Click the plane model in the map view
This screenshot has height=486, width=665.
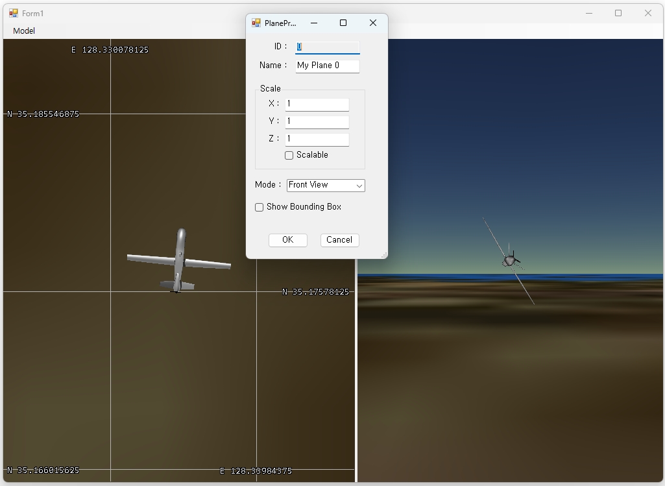[179, 261]
